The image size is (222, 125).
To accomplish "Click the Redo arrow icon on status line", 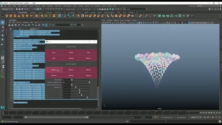I will pos(28,9).
